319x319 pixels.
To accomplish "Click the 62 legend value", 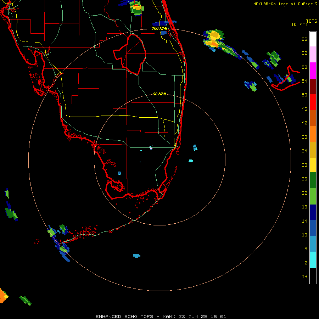I will [x=304, y=53].
